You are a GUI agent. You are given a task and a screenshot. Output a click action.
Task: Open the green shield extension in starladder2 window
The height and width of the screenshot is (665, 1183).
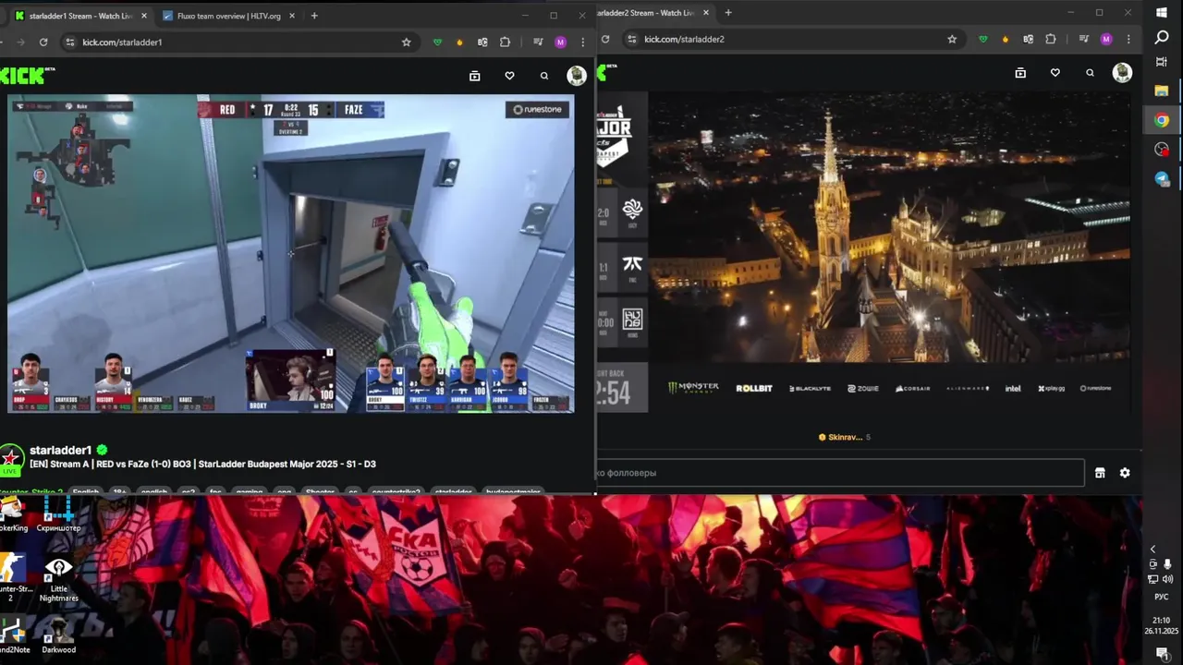[983, 39]
